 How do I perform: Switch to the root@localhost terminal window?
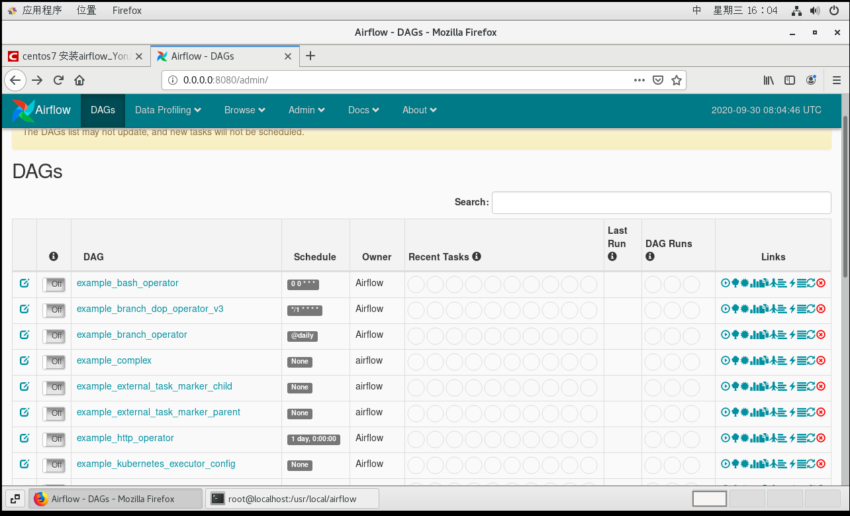click(292, 499)
